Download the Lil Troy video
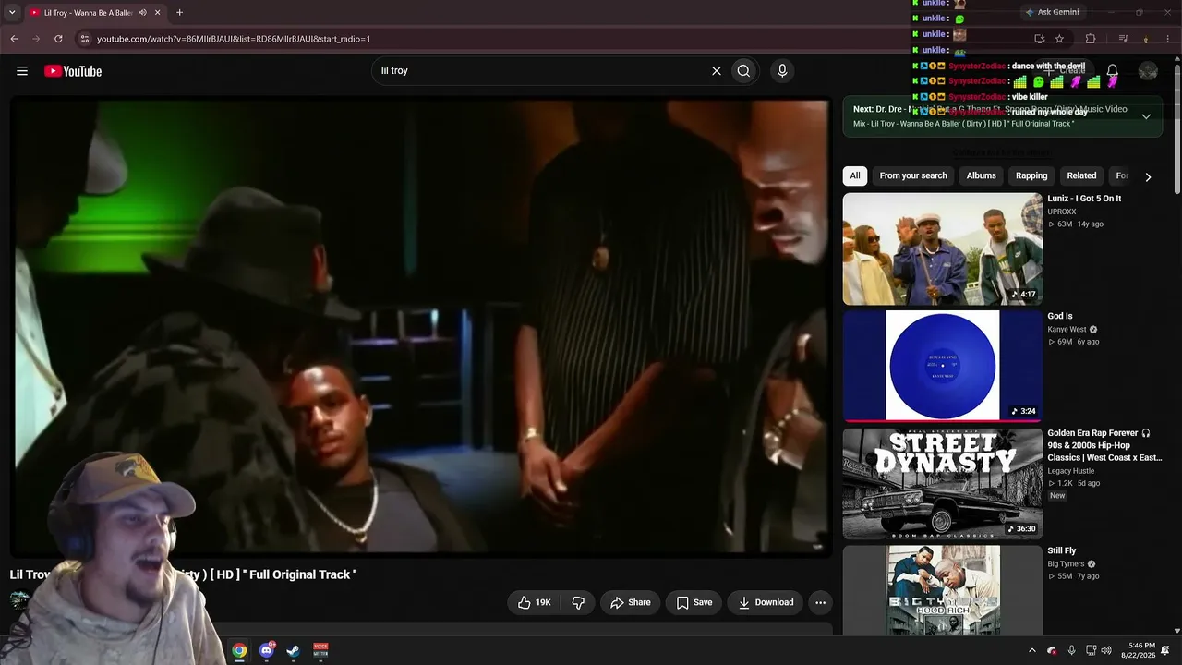Screen dimensions: 1182x665 [x=766, y=602]
